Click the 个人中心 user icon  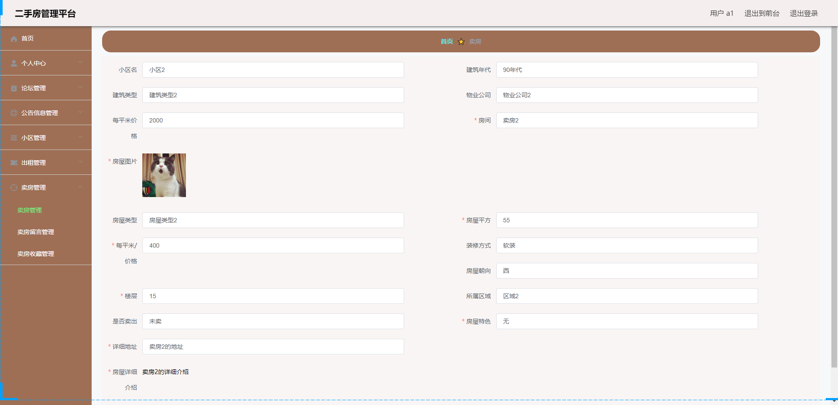click(x=14, y=63)
